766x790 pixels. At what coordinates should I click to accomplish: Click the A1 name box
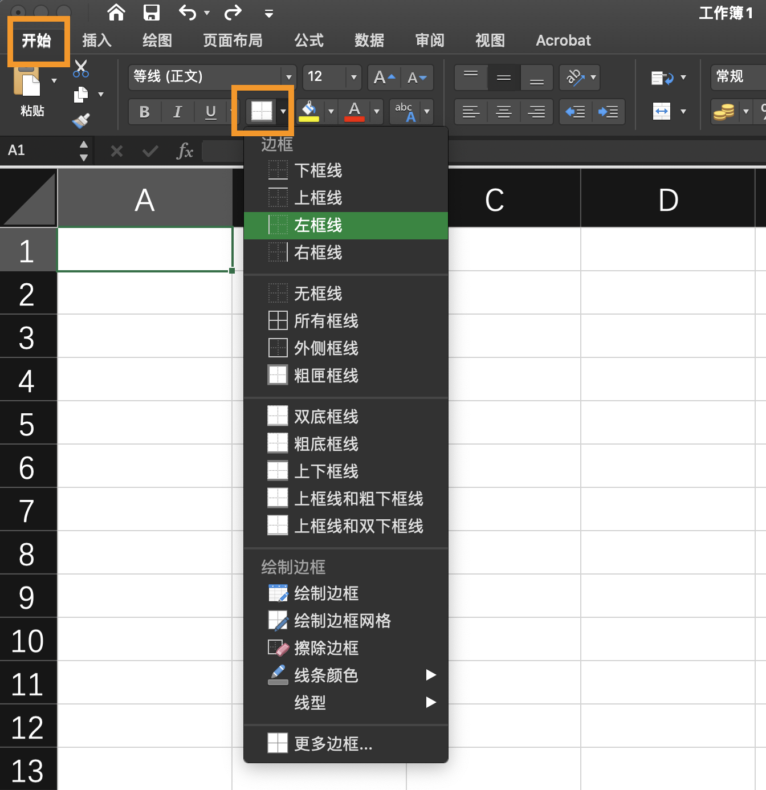tap(34, 150)
